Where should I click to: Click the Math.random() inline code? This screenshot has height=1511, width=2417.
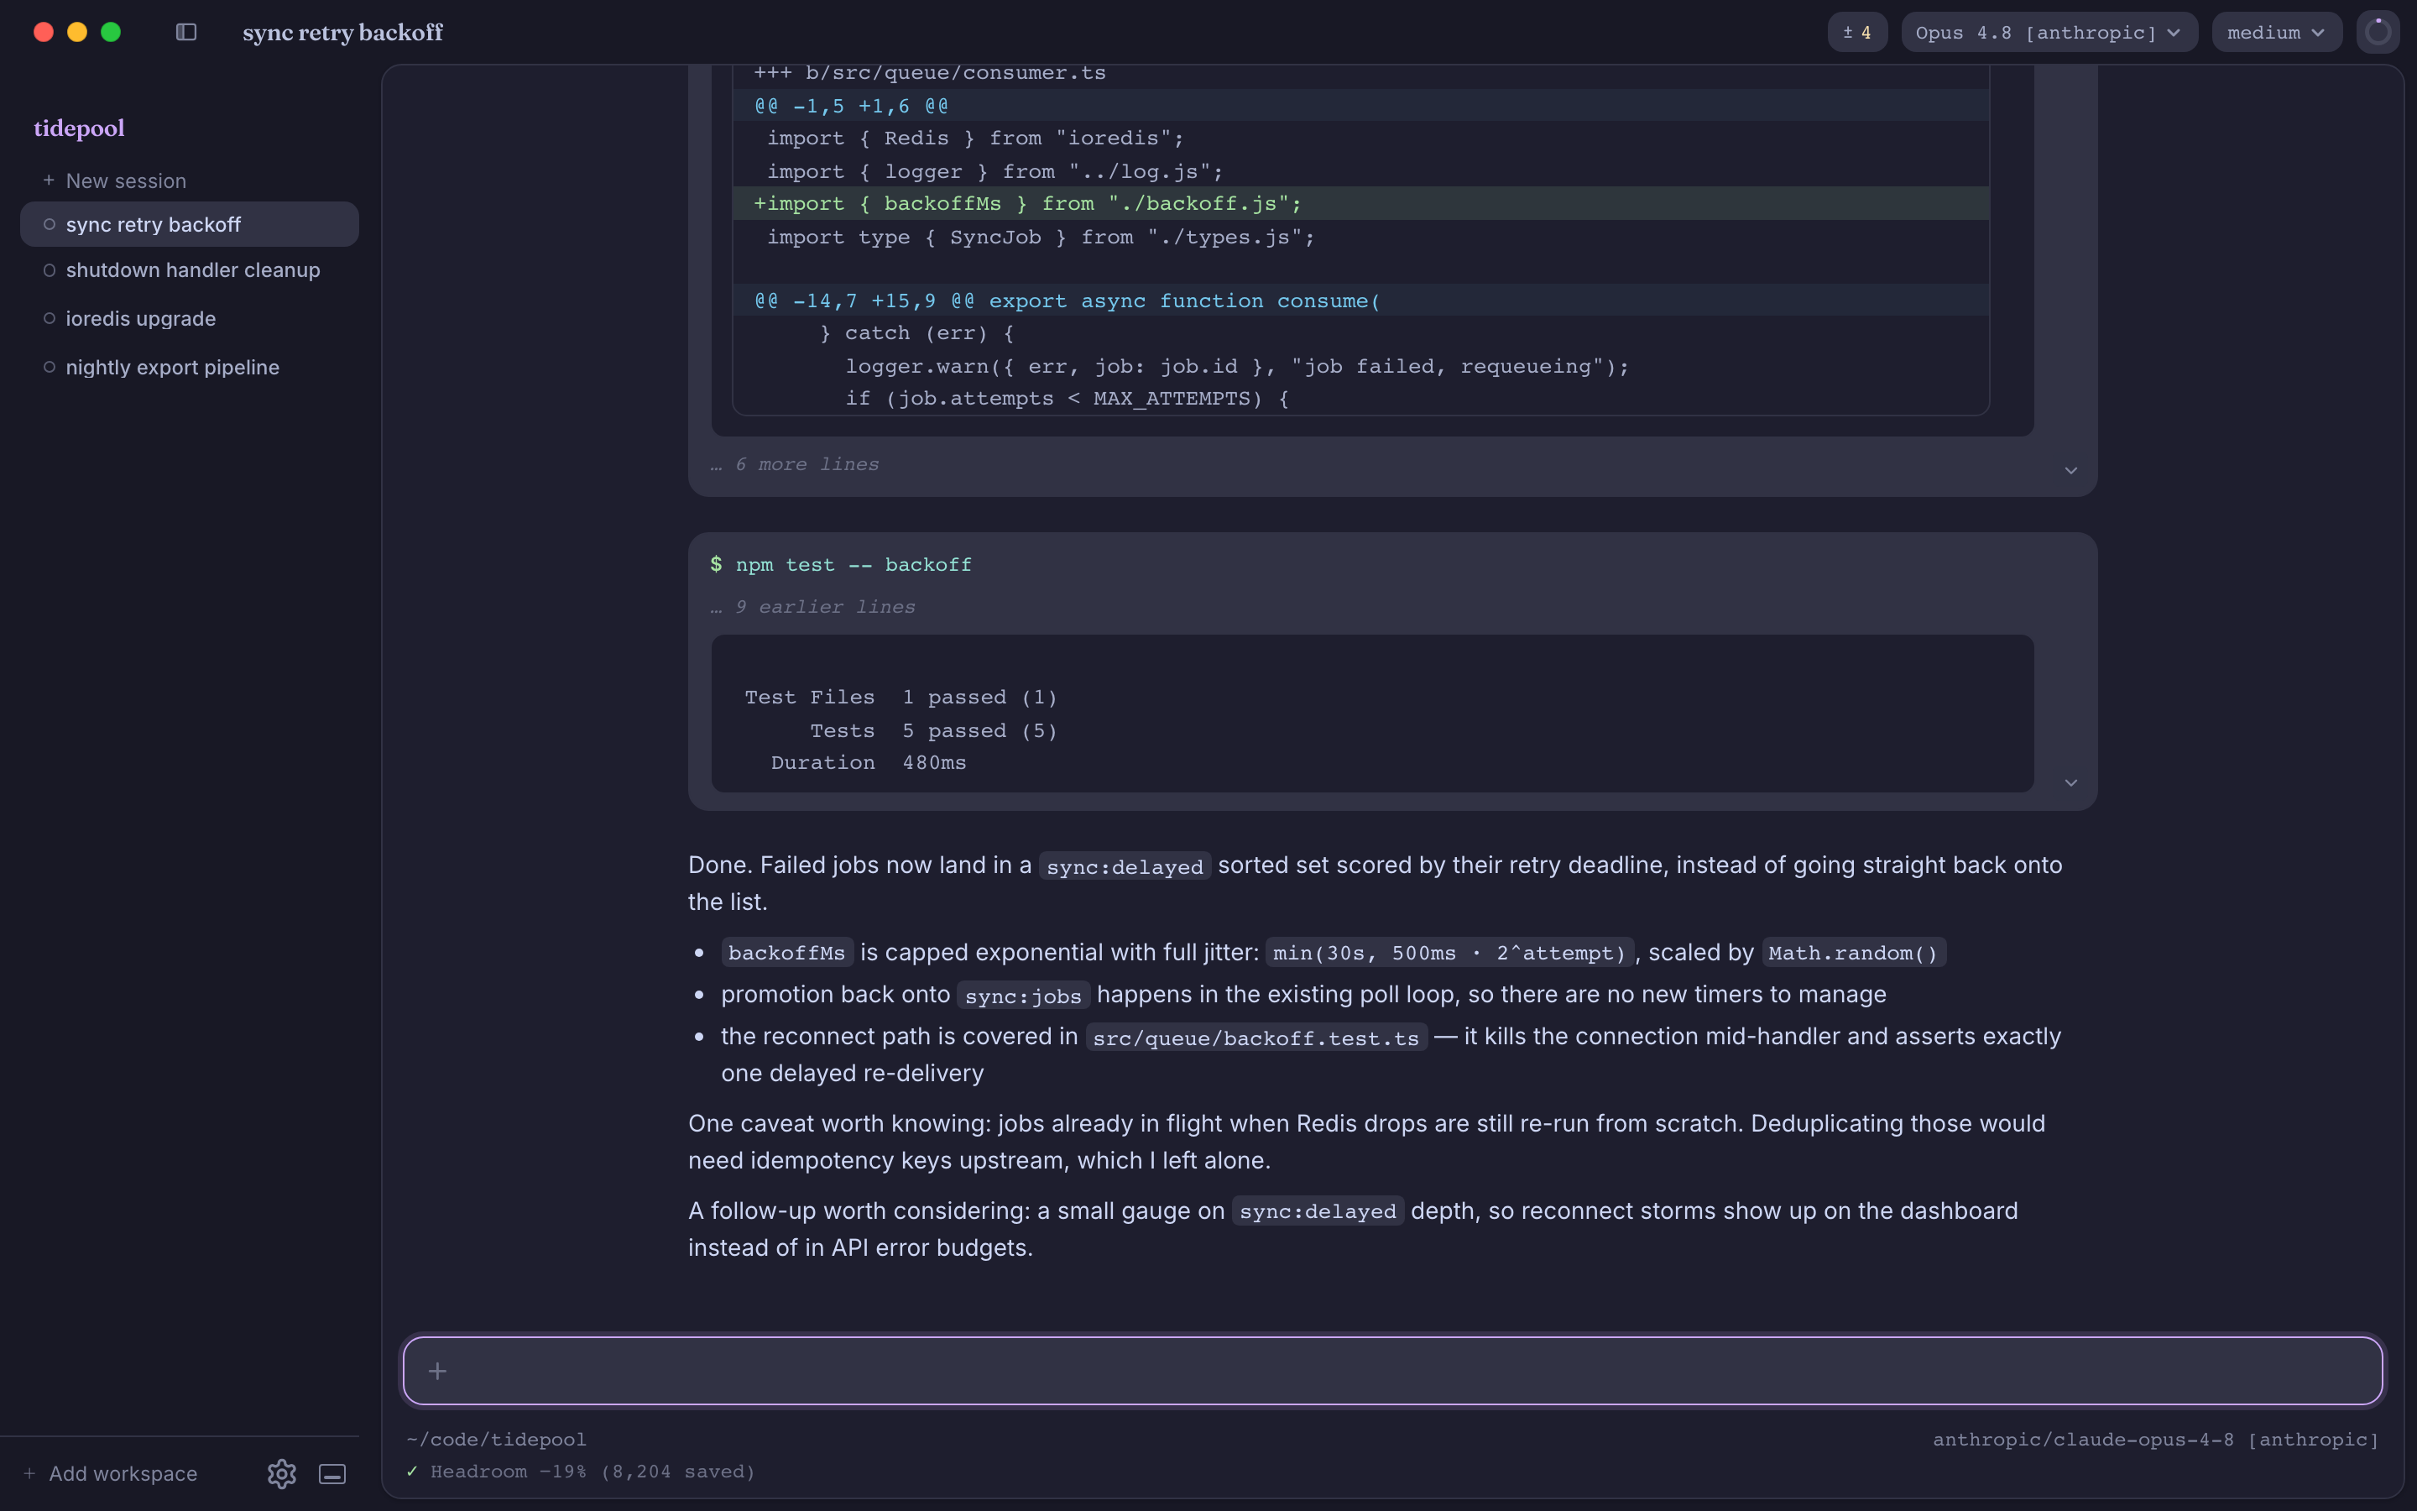(x=1853, y=954)
